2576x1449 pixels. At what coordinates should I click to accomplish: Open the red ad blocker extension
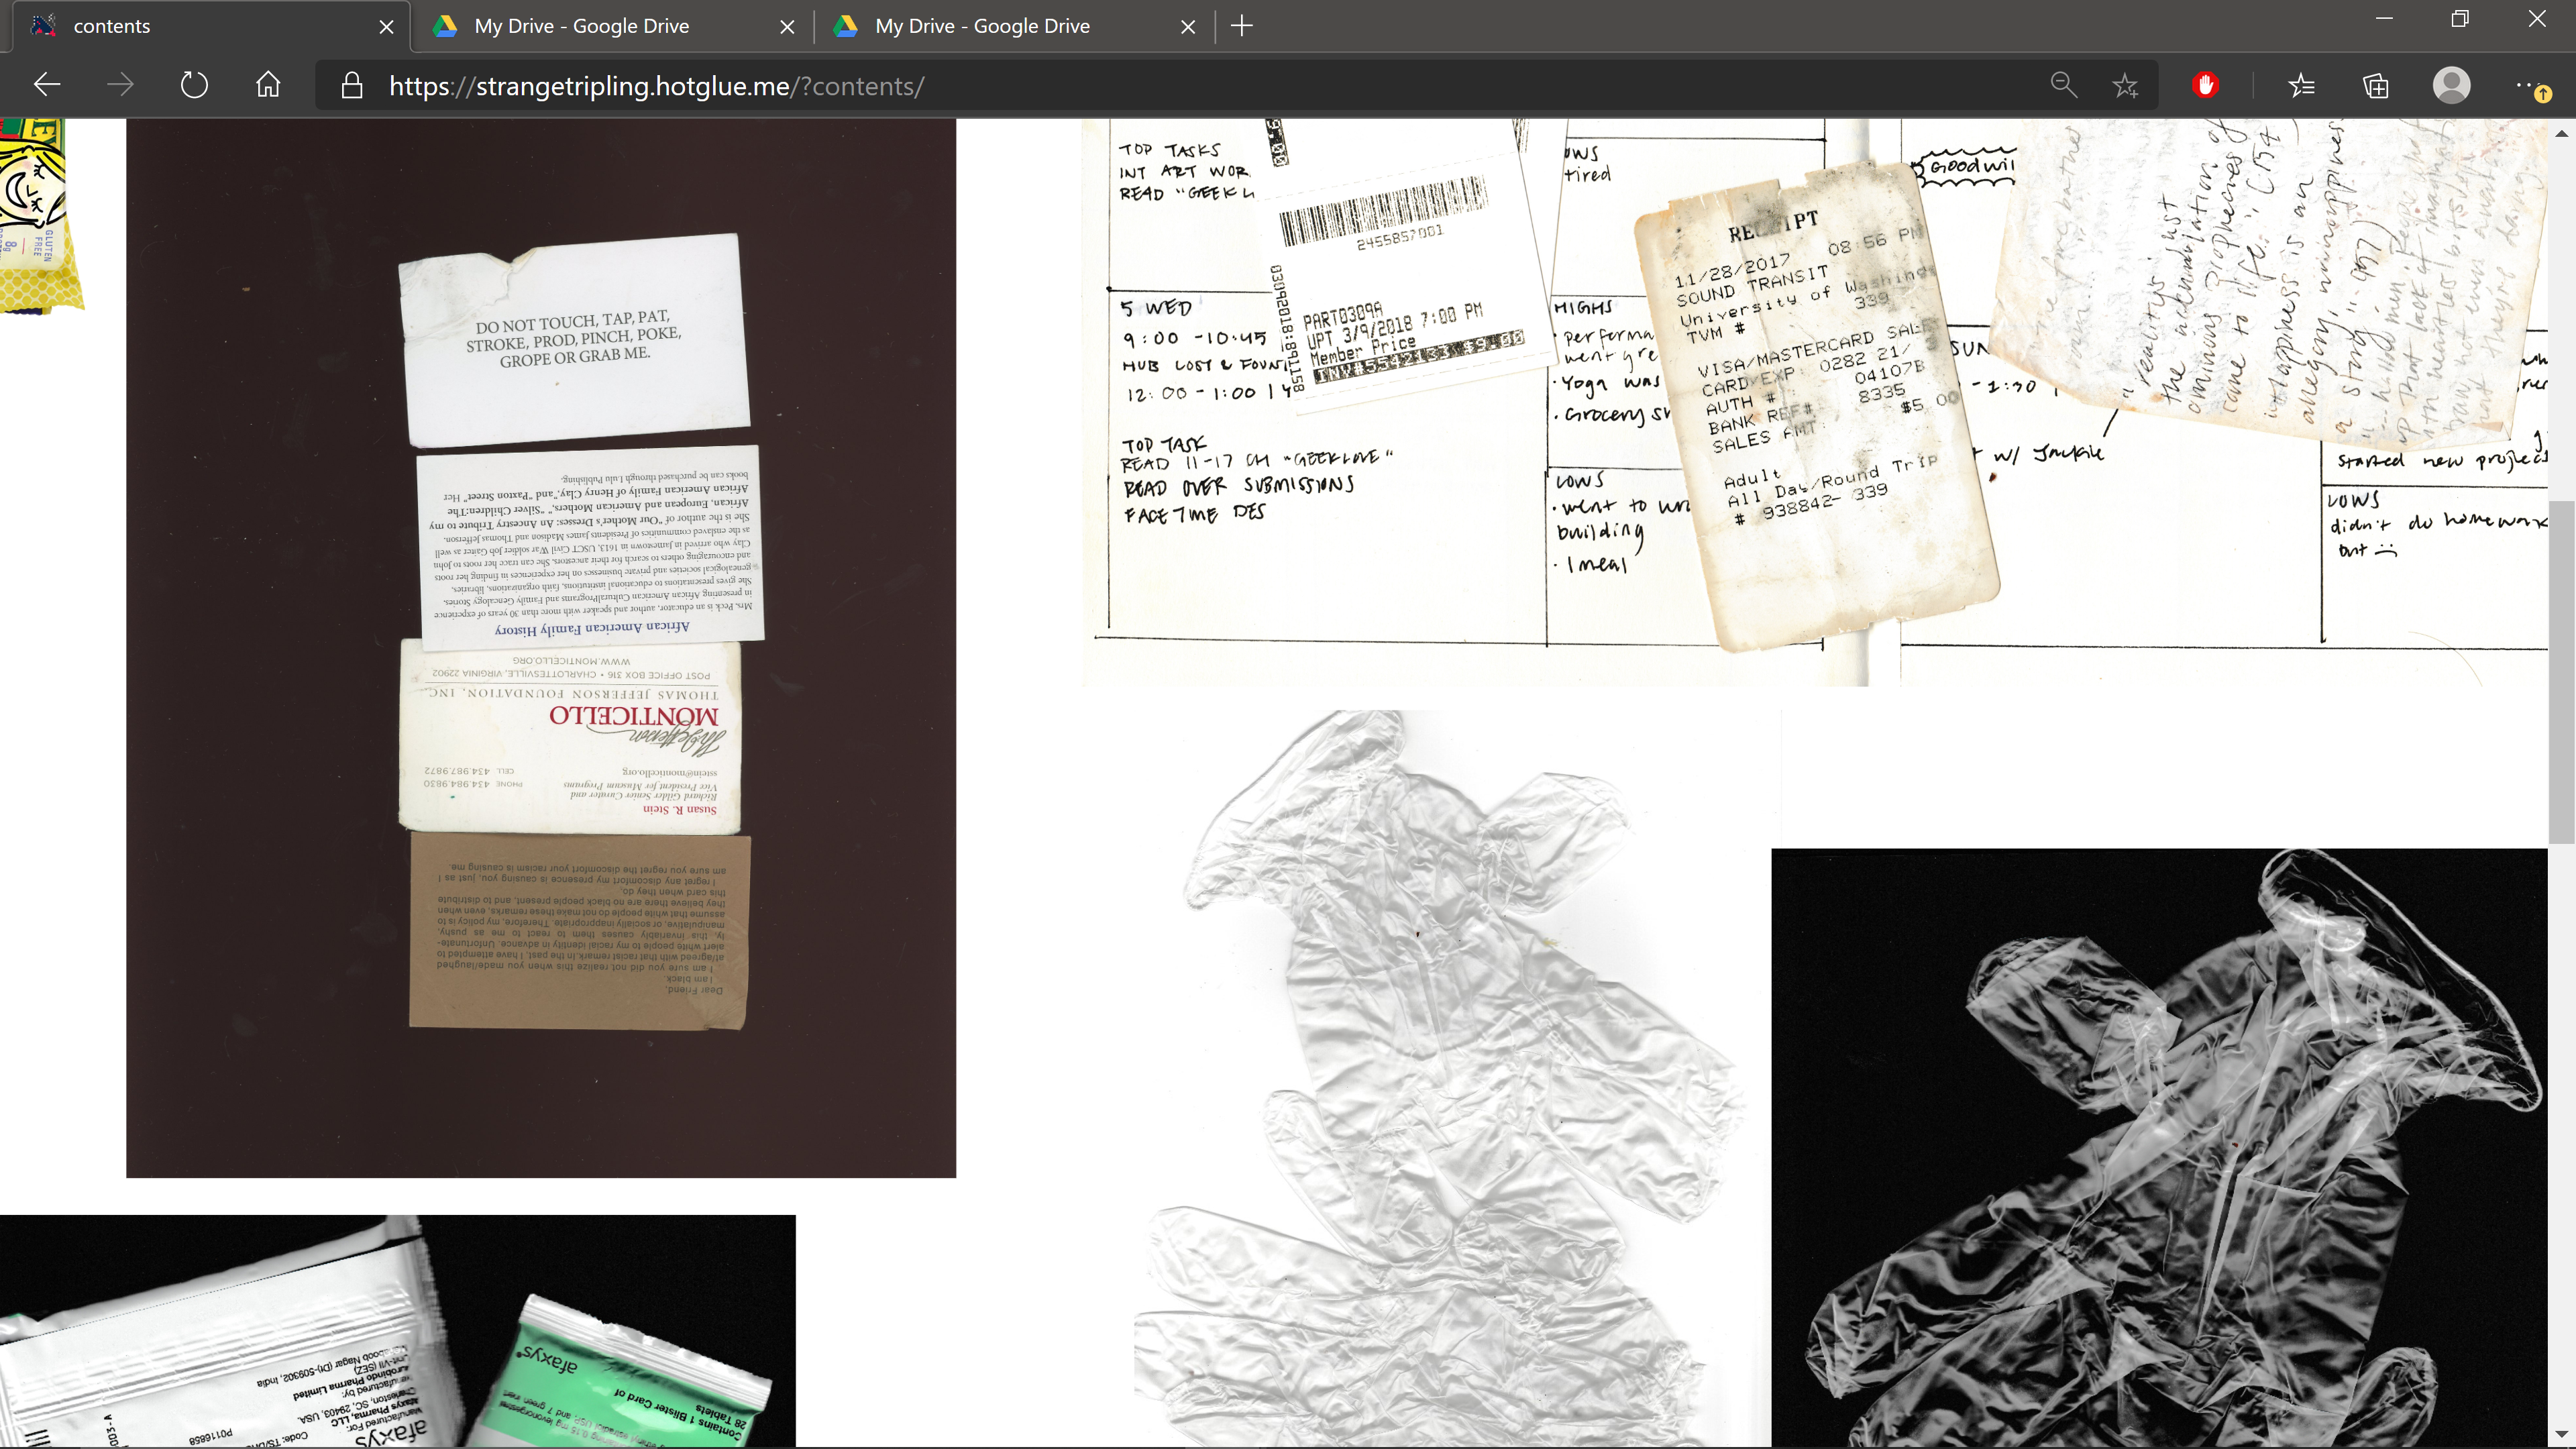pyautogui.click(x=2205, y=85)
